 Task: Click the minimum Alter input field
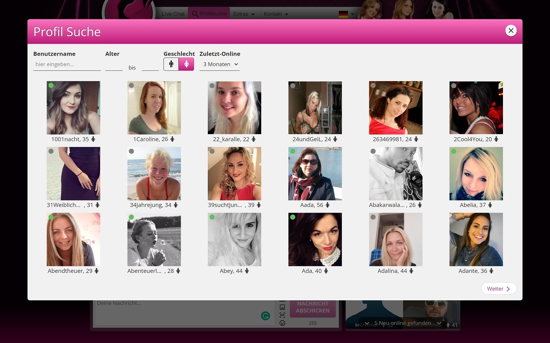(x=114, y=65)
